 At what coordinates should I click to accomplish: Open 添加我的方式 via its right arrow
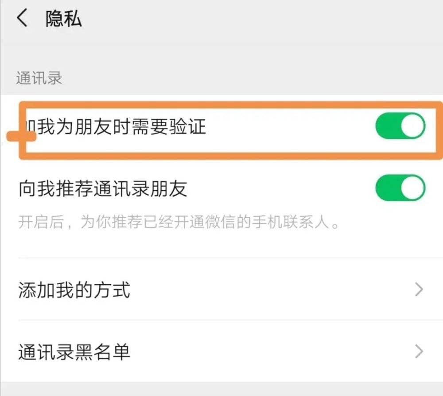click(x=419, y=290)
